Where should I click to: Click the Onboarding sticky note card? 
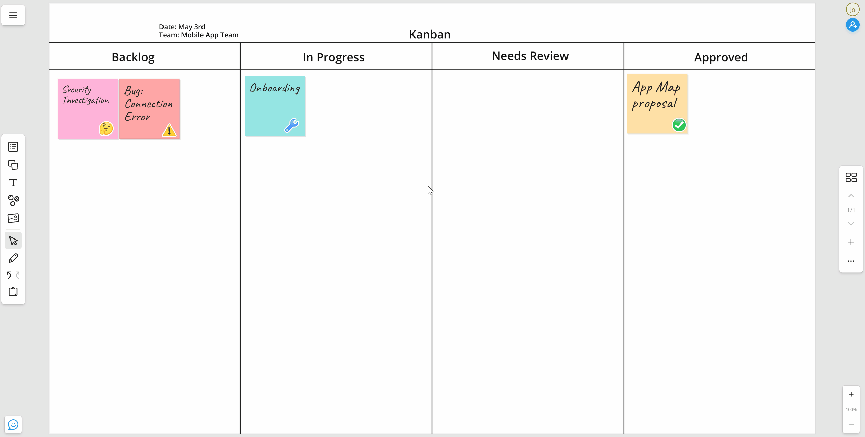pos(275,106)
